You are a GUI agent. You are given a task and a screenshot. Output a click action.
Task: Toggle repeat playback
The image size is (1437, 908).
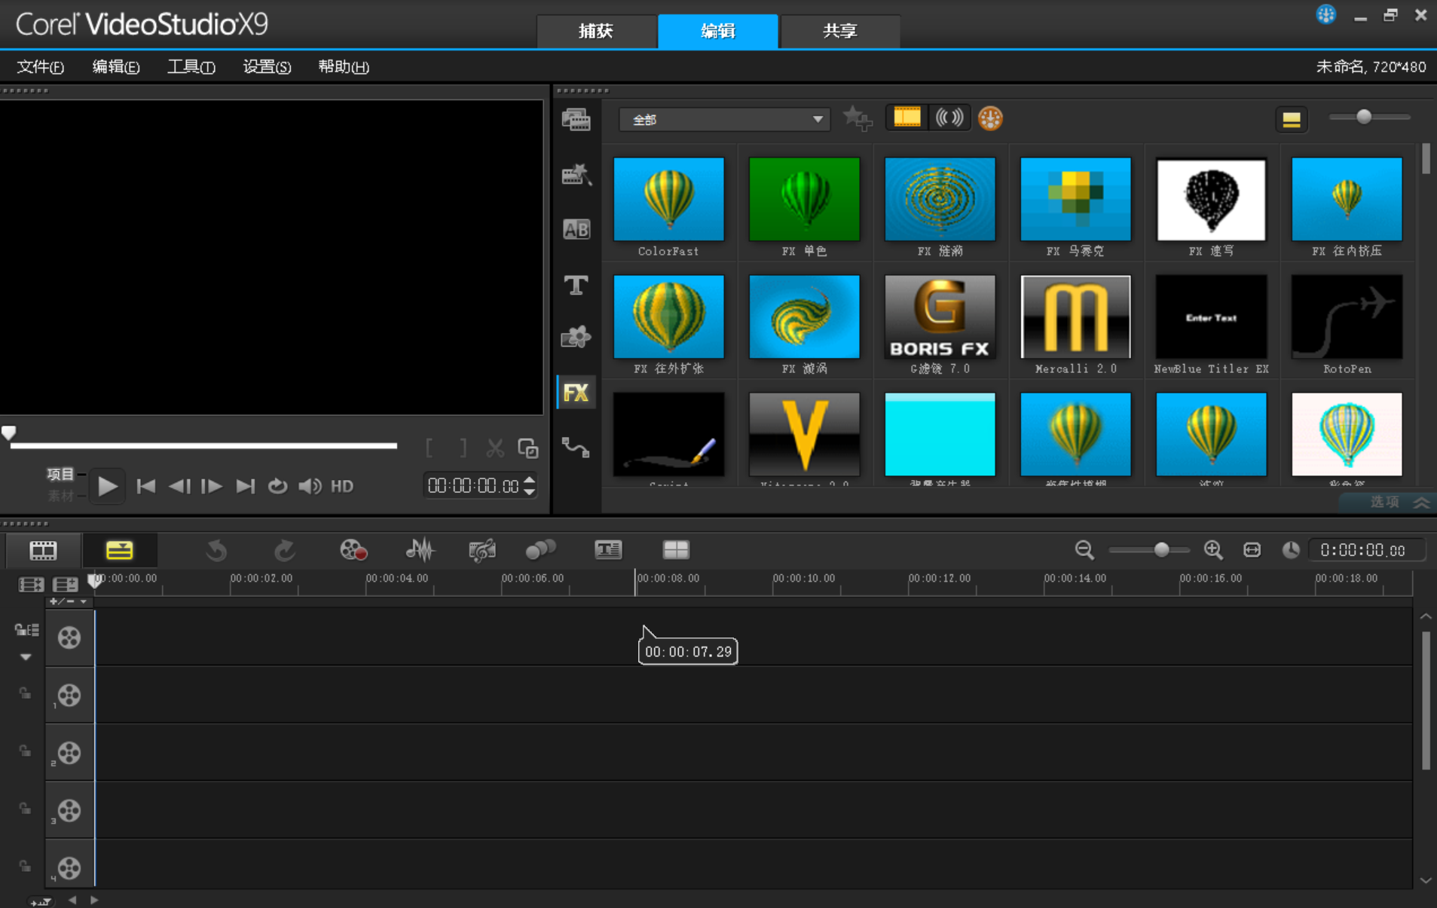point(277,486)
